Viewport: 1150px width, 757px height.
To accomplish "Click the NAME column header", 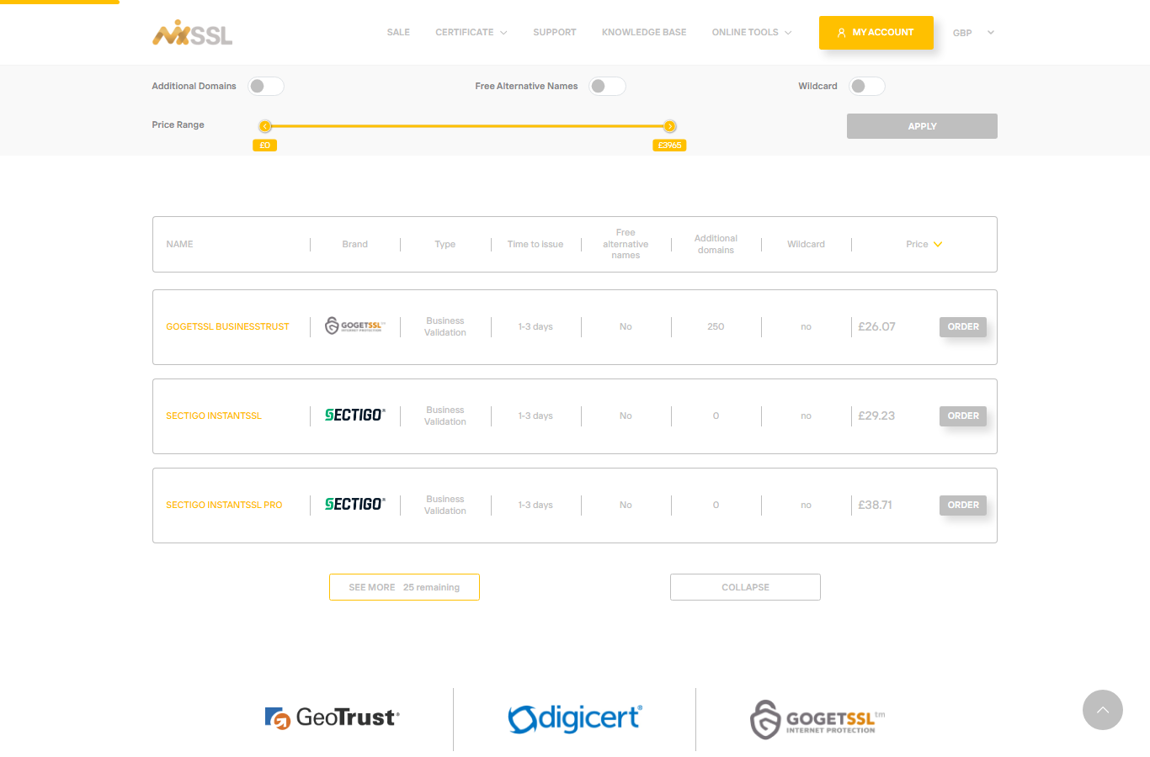I will [179, 244].
